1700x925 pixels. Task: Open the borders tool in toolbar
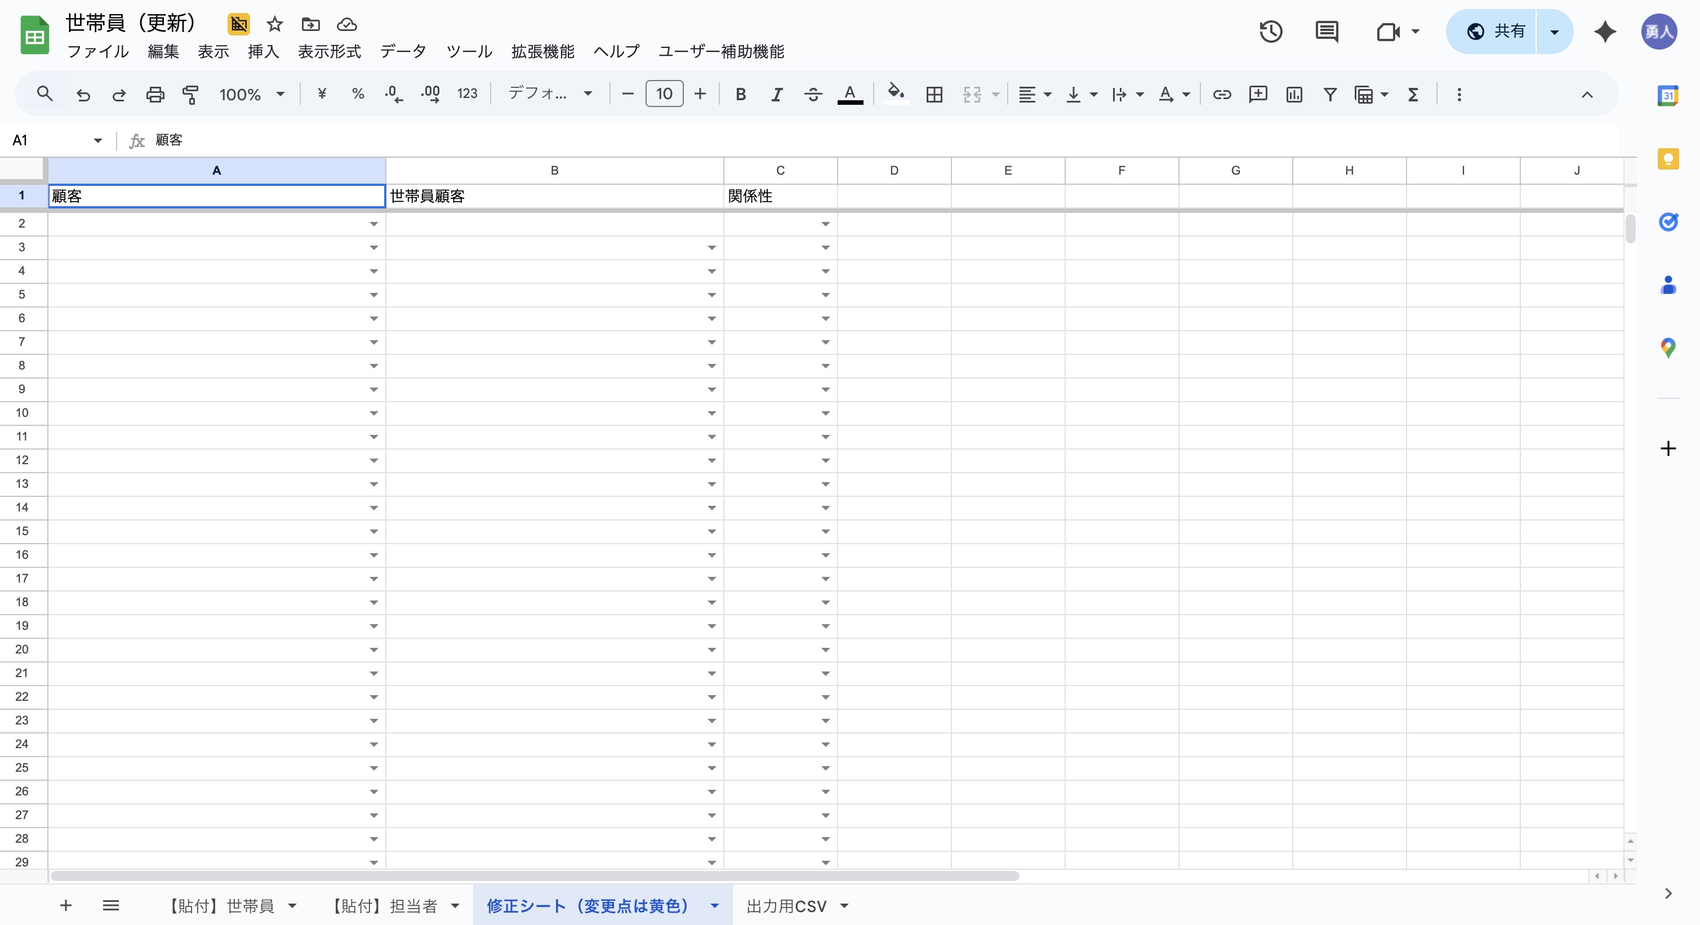(934, 94)
